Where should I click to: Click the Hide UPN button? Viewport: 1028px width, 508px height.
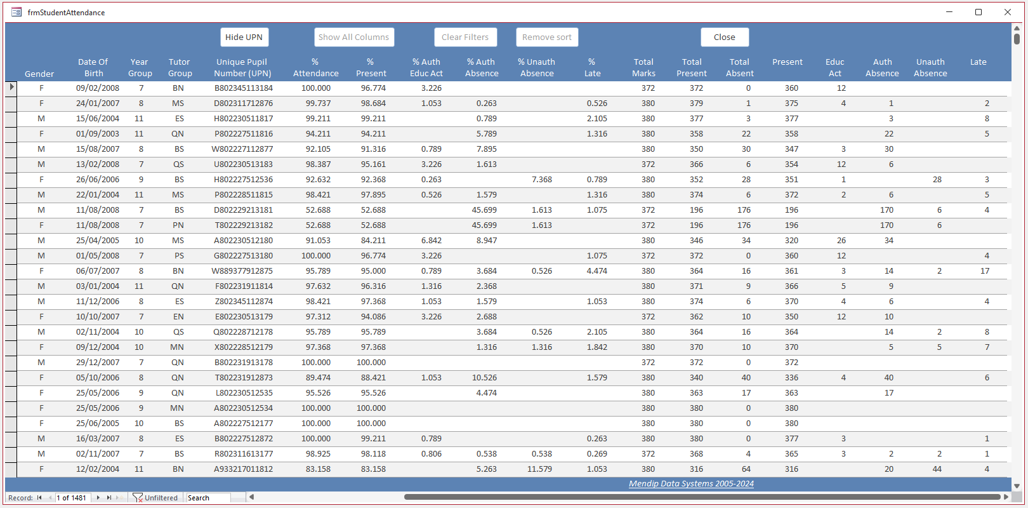point(244,37)
